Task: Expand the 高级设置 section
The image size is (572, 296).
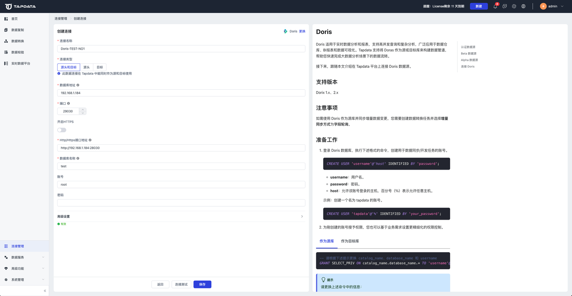Action: 181,217
